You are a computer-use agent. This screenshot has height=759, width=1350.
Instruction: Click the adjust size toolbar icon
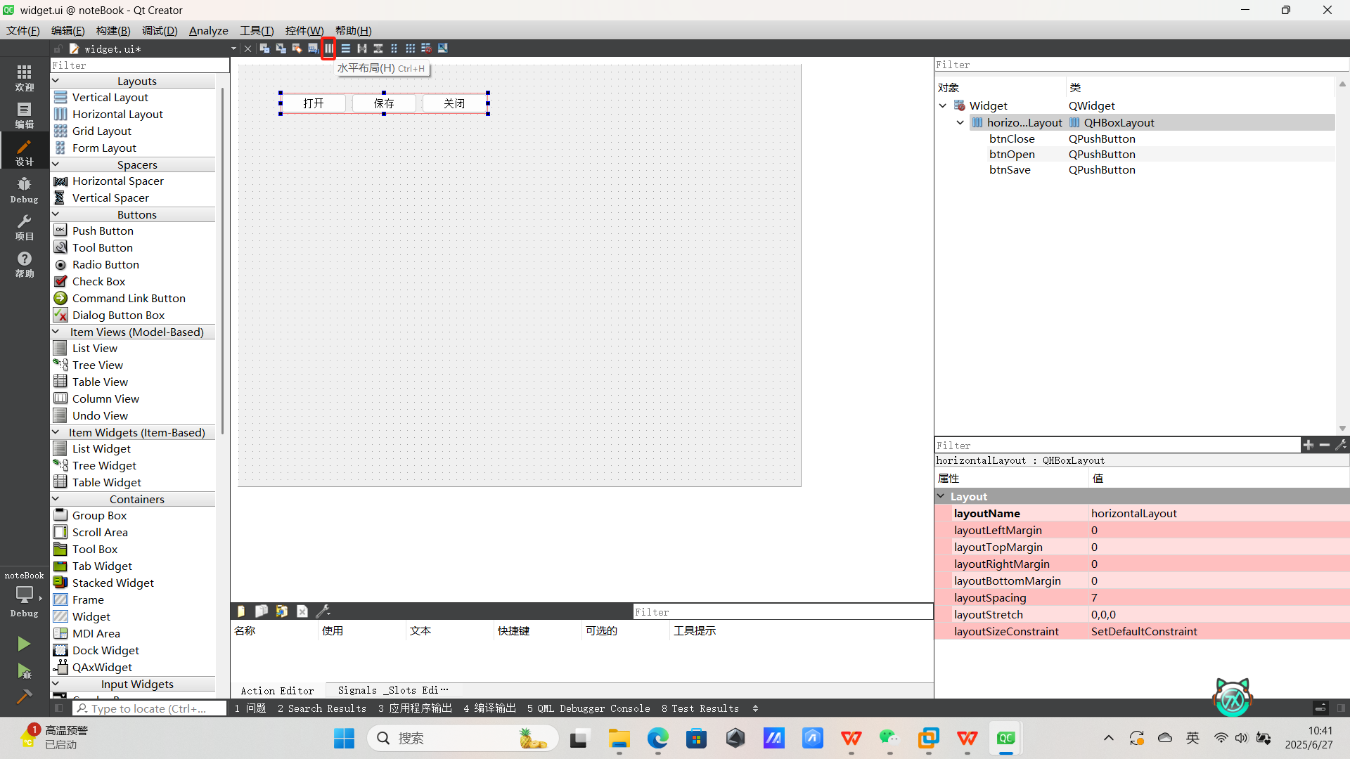click(x=442, y=48)
